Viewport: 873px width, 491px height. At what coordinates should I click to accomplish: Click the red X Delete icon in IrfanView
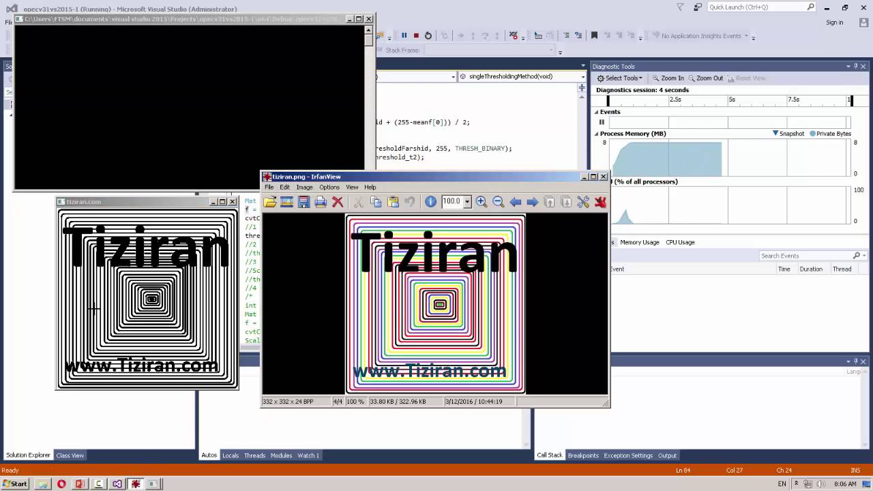(338, 202)
